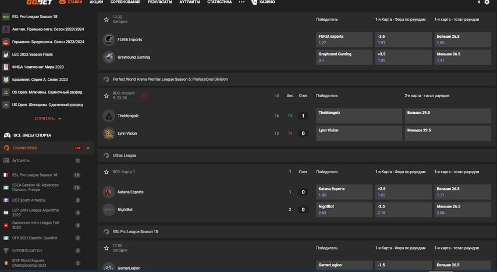Click ESL Pro League Season 18 header icon
Image resolution: width=497 pixels, height=272 pixels.
(x=106, y=232)
